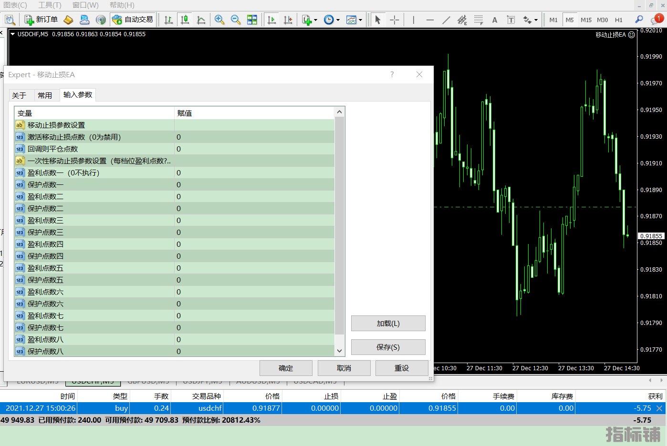Select the cursor arrow tool

[378, 20]
